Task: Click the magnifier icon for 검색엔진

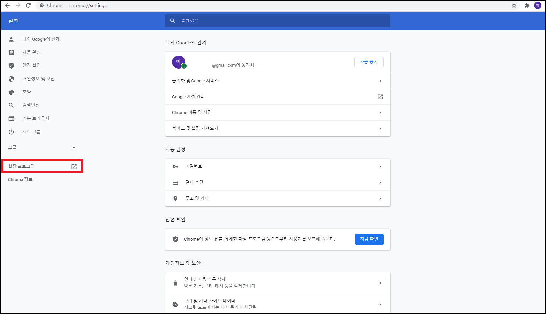Action: [x=11, y=105]
